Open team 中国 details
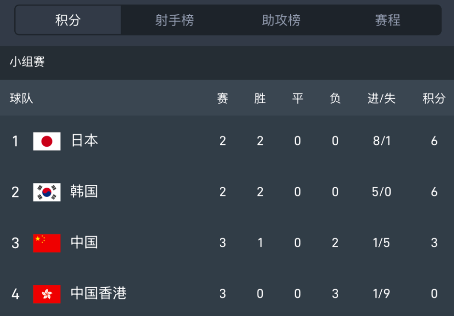The width and height of the screenshot is (454, 316). coord(84,242)
